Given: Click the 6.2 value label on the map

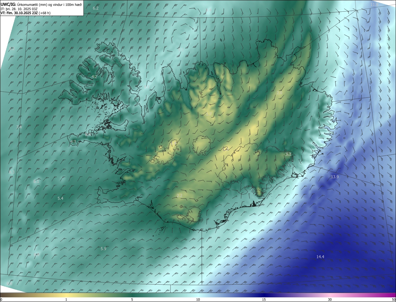Looking at the screenshot, I should pyautogui.click(x=96, y=8).
